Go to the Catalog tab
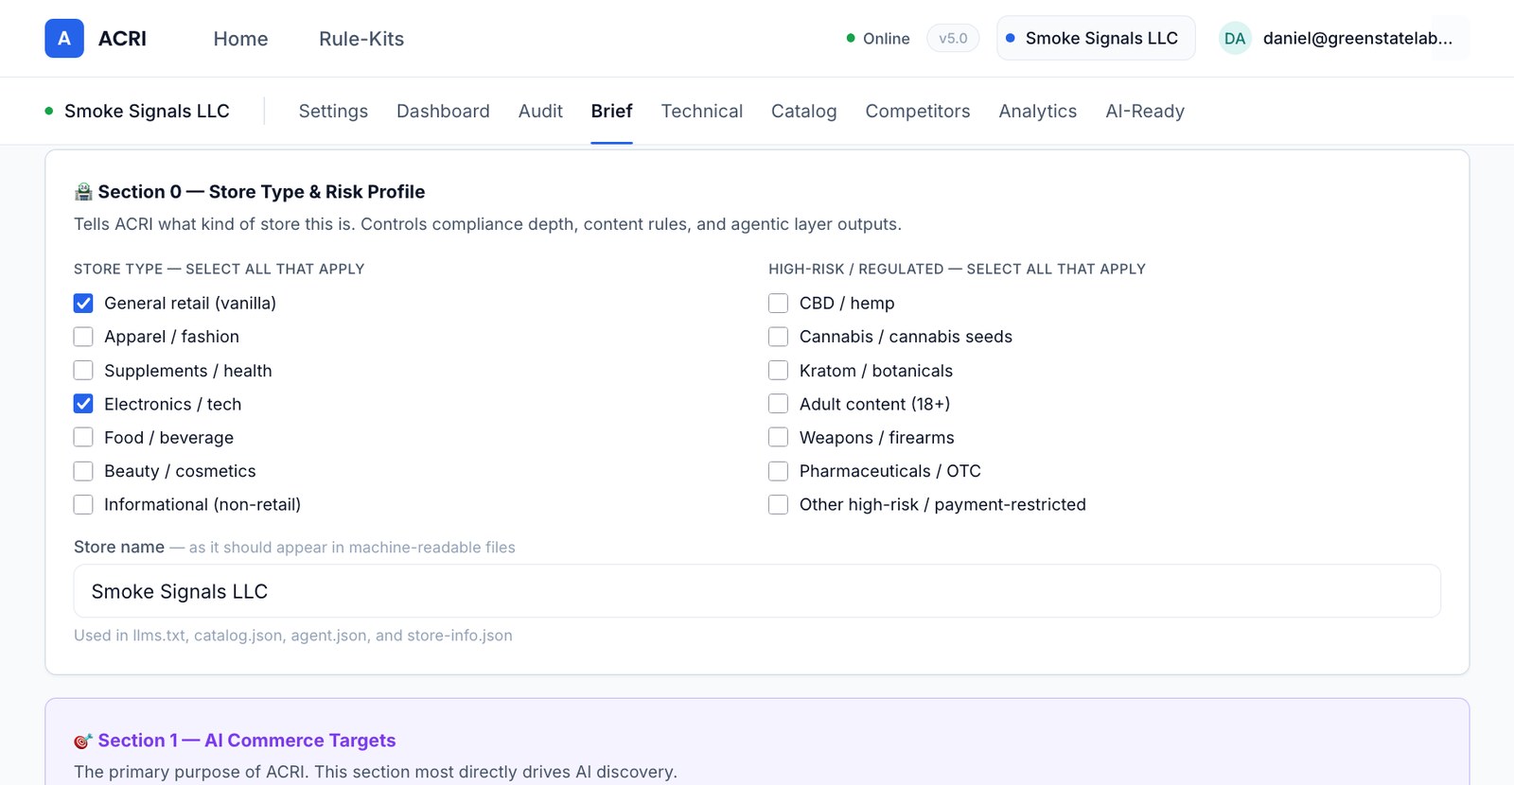 (x=803, y=112)
